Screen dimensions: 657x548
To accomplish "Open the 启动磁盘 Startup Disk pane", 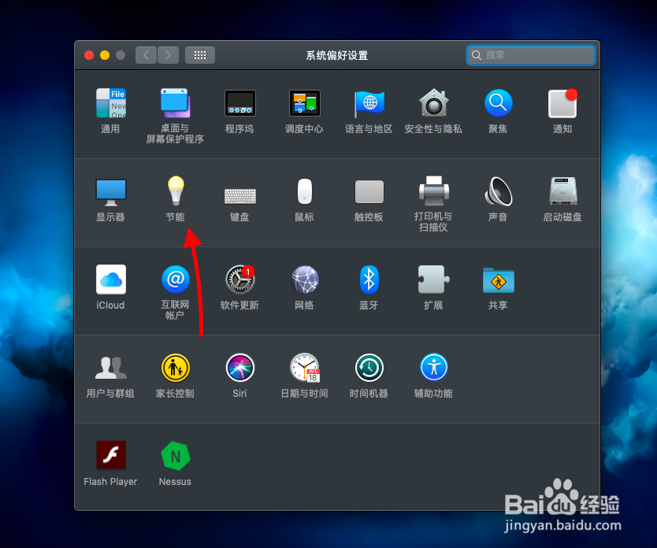I will point(562,191).
